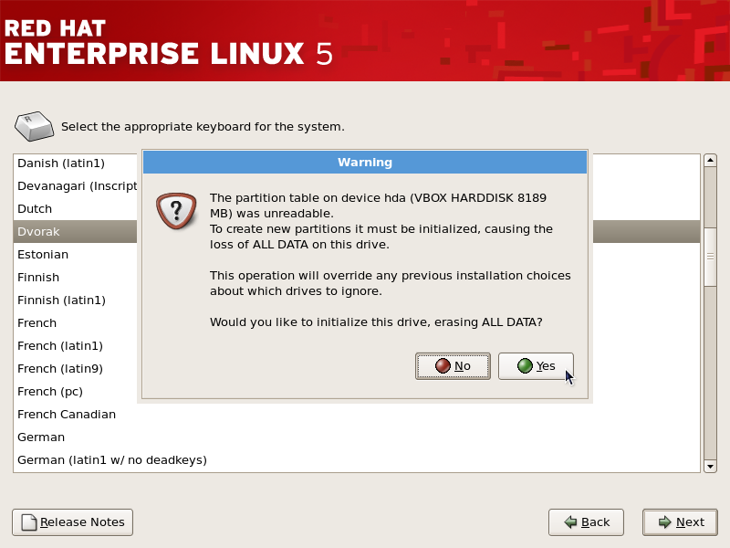Pick the Dutch keyboard layout
The width and height of the screenshot is (730, 548).
75,209
